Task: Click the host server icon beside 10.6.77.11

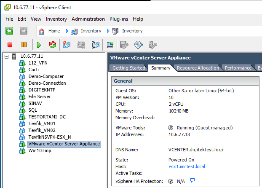Action: 14,56
